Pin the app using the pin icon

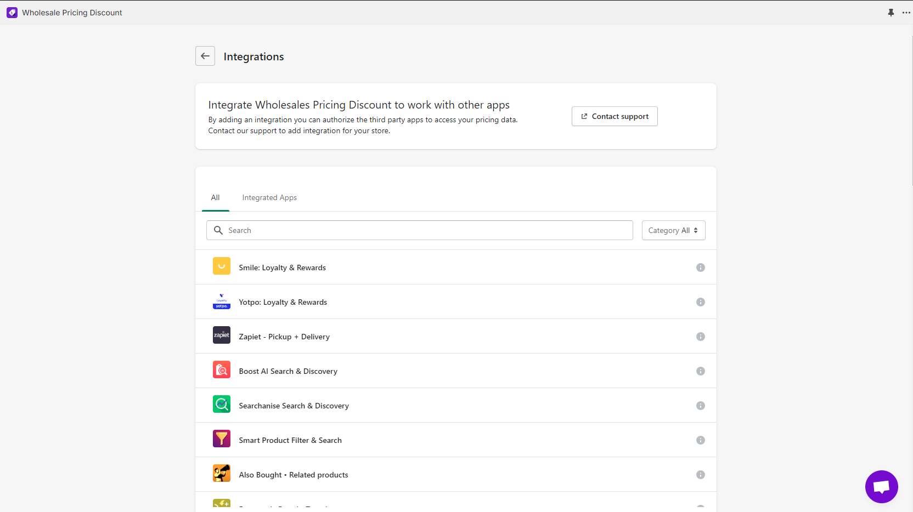(891, 13)
